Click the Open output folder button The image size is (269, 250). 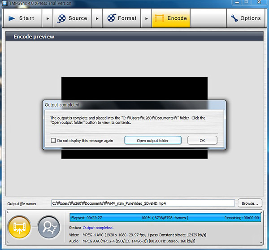tap(153, 140)
